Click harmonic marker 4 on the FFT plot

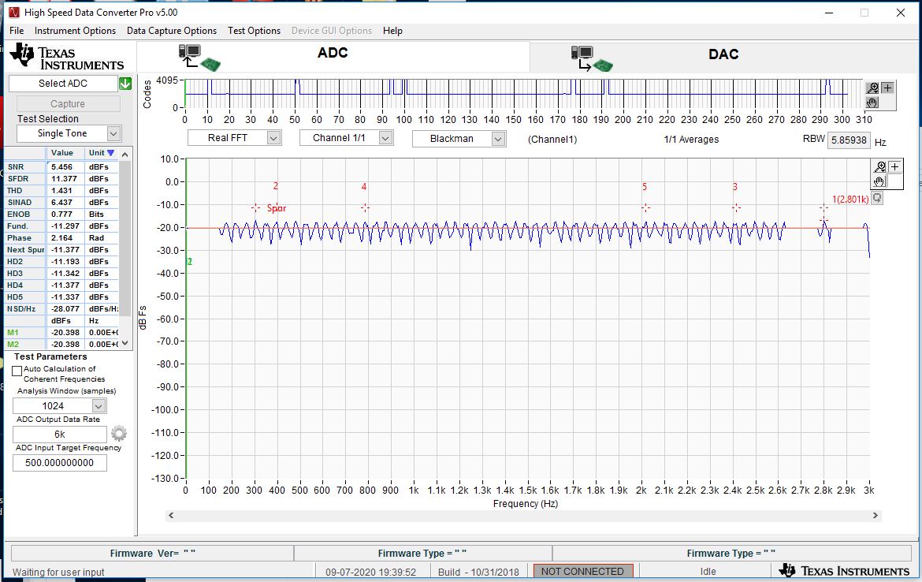coord(364,187)
